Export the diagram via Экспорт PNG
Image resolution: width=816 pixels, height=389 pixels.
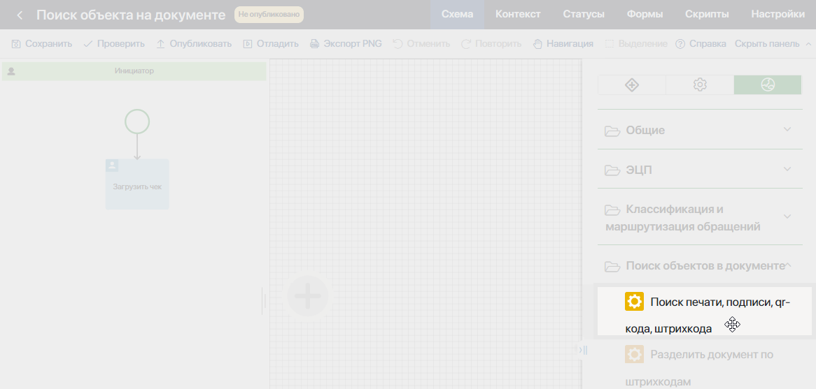point(346,43)
